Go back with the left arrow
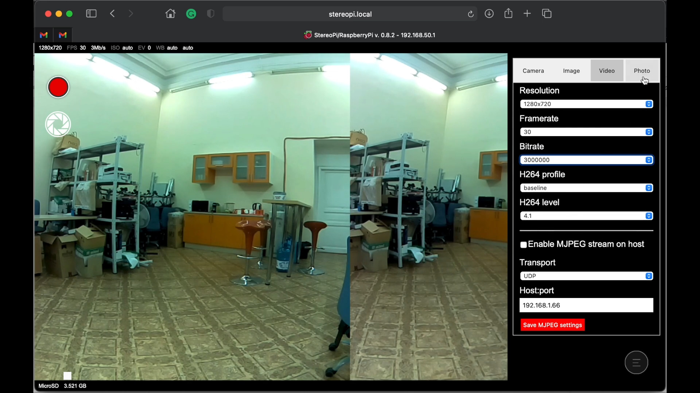This screenshot has height=393, width=700. point(113,14)
